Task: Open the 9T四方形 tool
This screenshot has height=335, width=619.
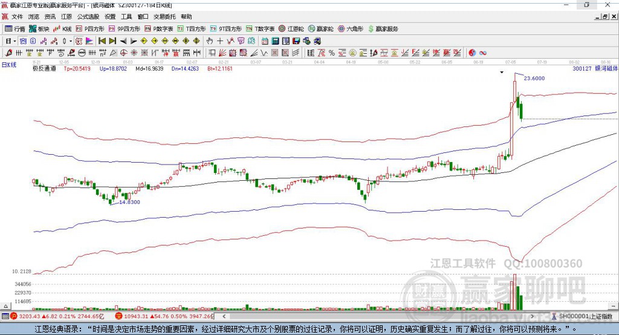Action: click(x=226, y=29)
